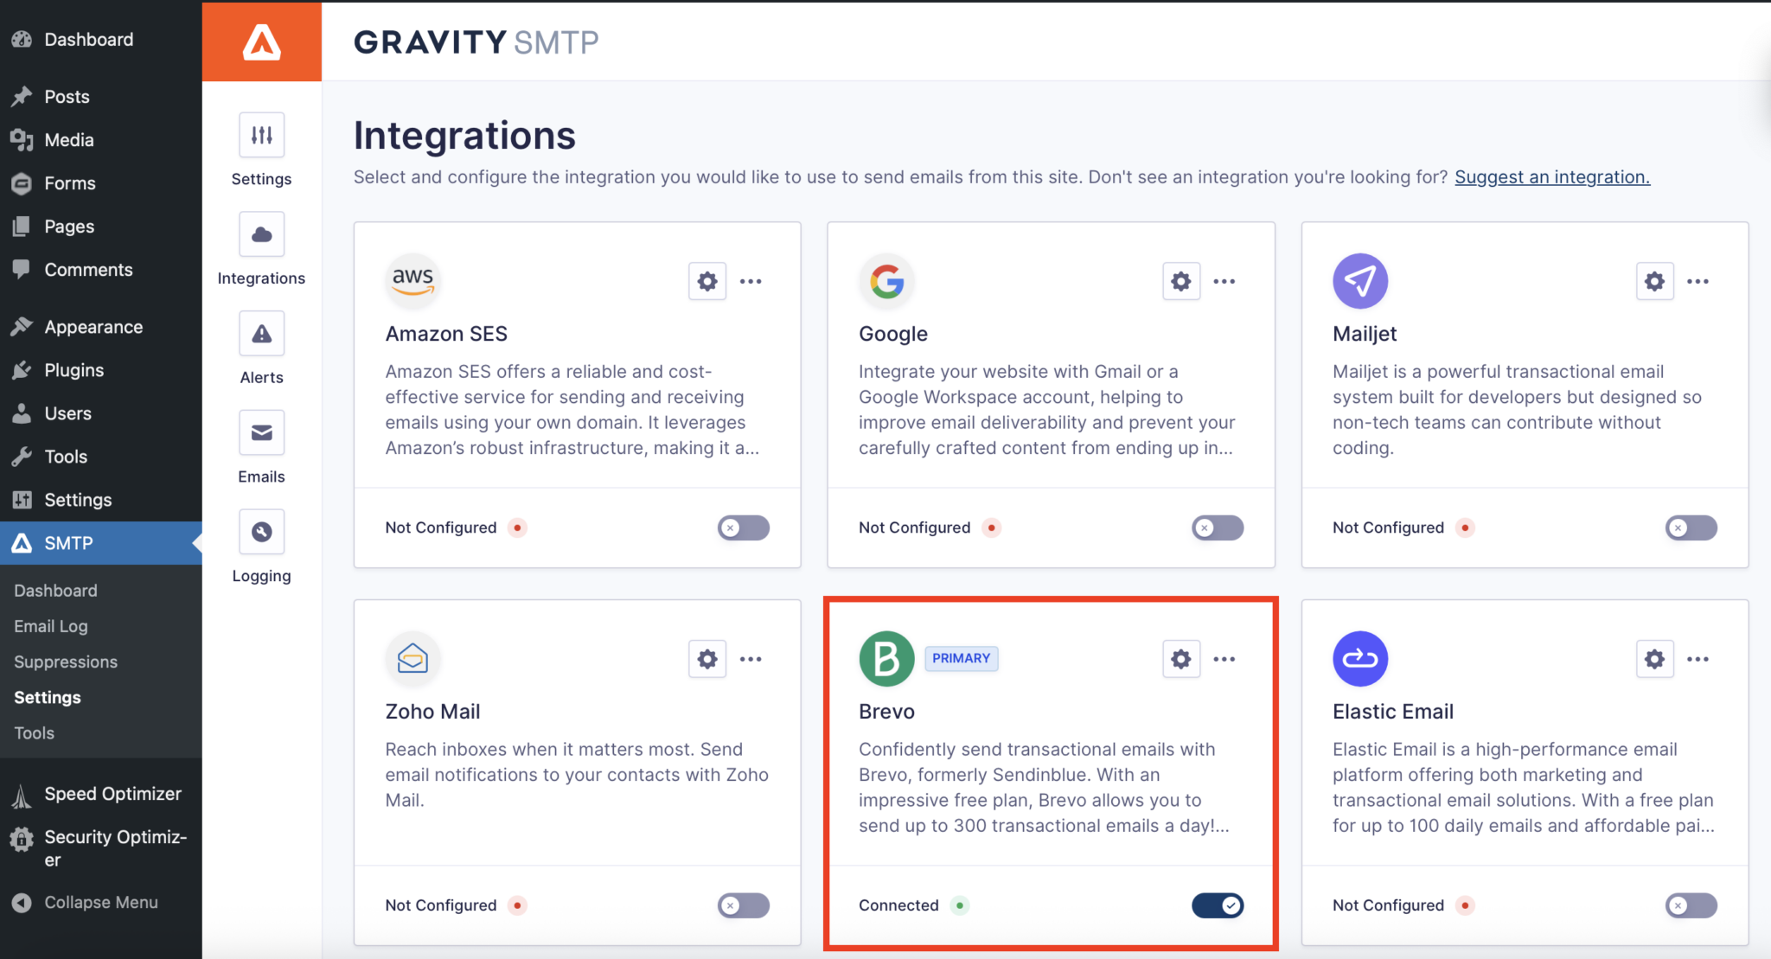Click the Emails envelope icon
The height and width of the screenshot is (959, 1771).
click(261, 432)
